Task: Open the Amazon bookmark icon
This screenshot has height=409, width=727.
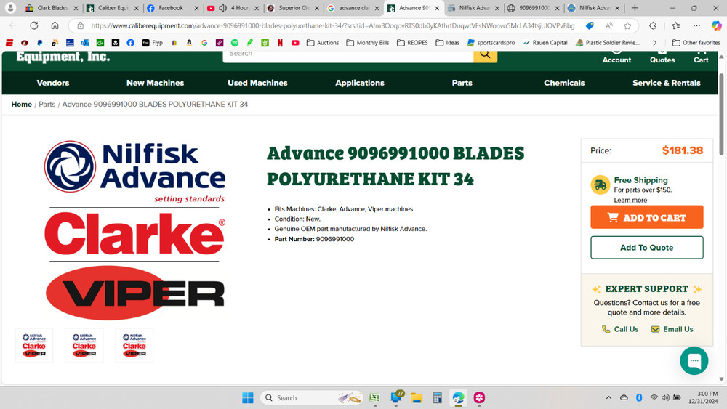Action: tap(189, 43)
